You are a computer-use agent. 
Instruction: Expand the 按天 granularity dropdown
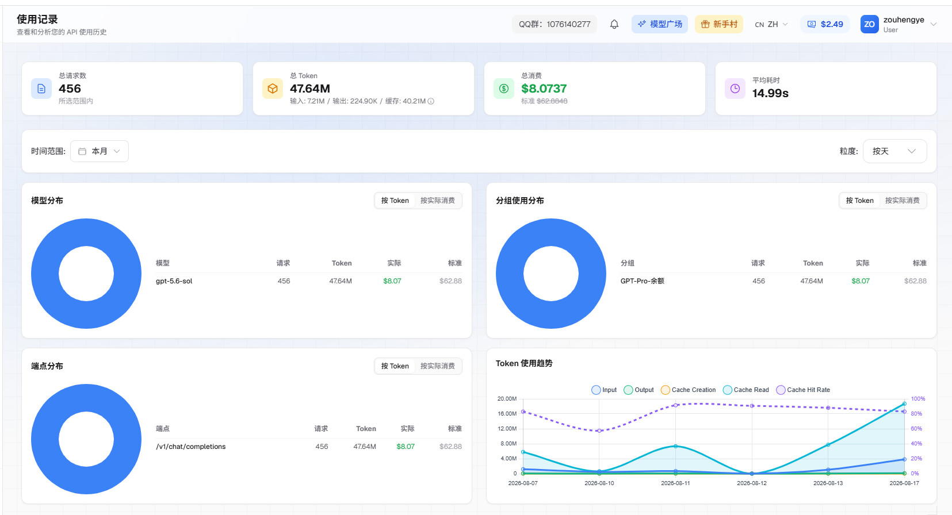coord(894,151)
